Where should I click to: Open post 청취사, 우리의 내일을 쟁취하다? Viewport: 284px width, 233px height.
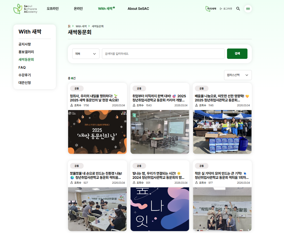click(x=94, y=98)
